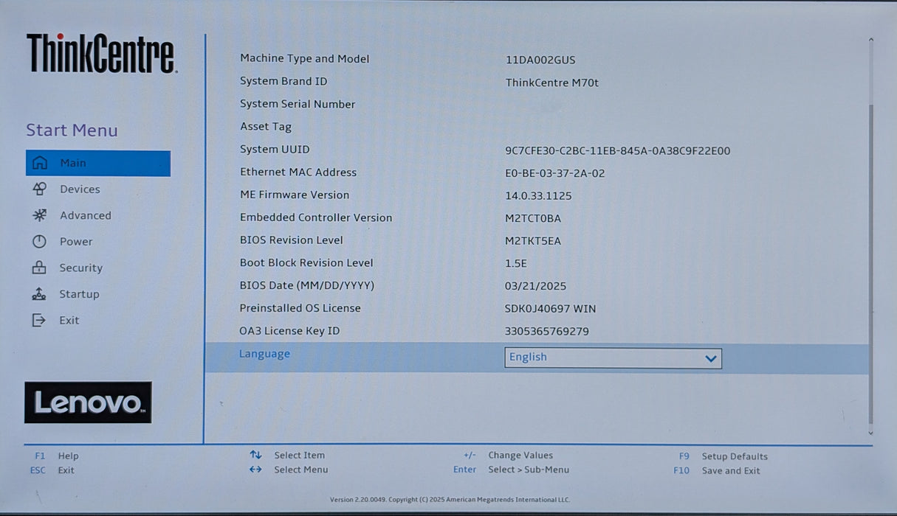
Task: Click the BIOS Date 03/21/2025
Action: 536,286
